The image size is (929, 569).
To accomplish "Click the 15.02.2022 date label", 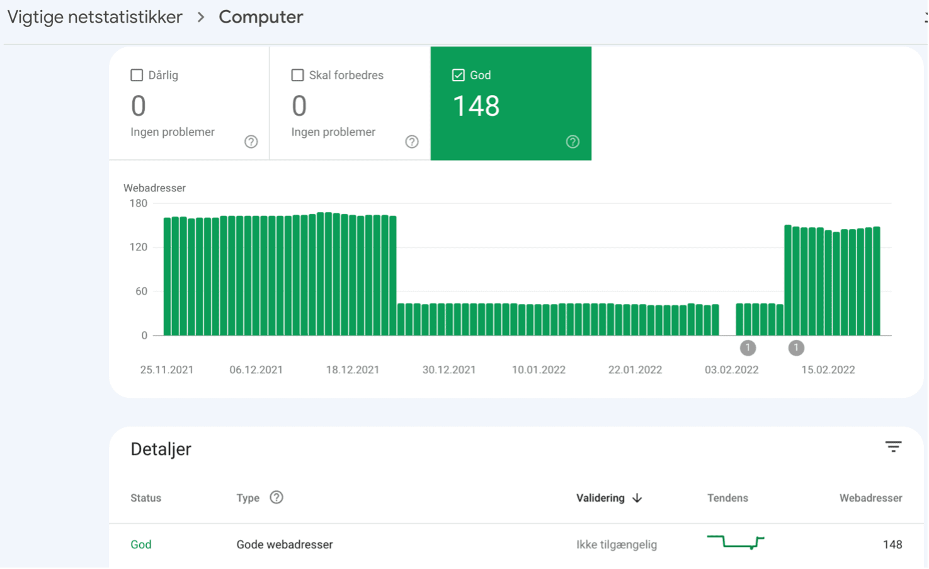I will [x=828, y=370].
